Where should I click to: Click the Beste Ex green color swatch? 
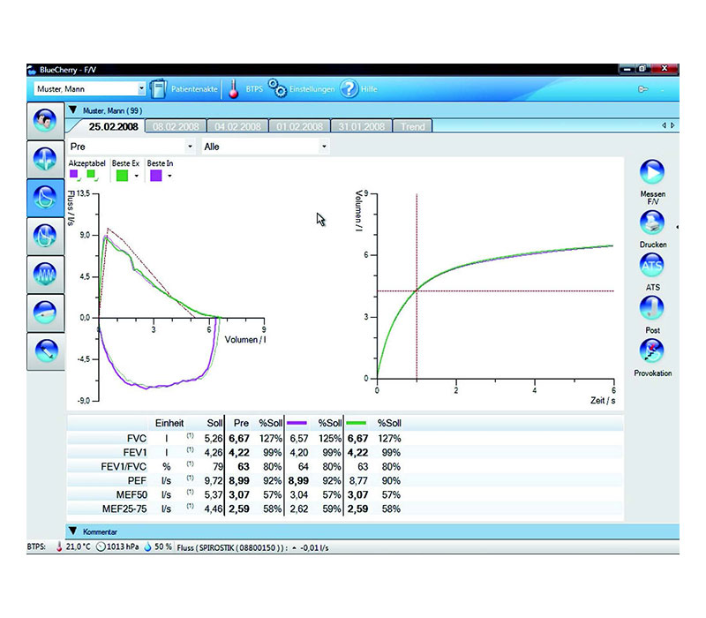[x=122, y=176]
